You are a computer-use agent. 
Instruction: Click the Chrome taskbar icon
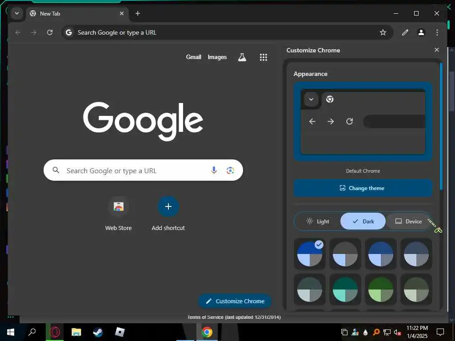click(x=207, y=332)
